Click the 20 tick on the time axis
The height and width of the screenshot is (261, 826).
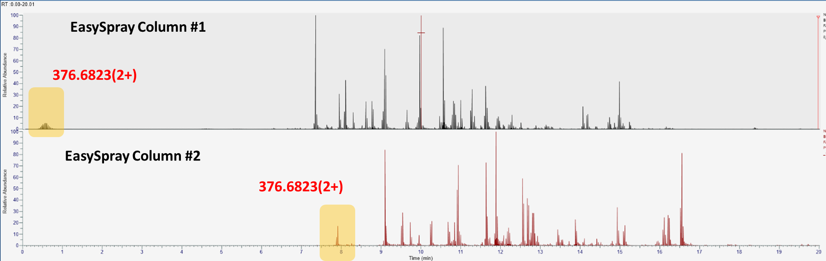click(x=819, y=252)
